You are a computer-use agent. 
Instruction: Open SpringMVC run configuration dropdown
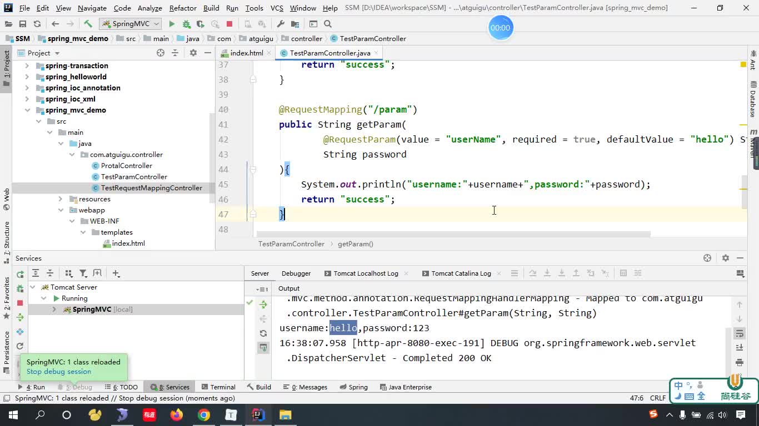pos(131,24)
